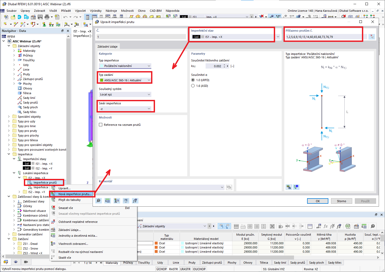Open the CAD-BIM menu
Screen dimensions: 385x272
pyautogui.click(x=156, y=11)
